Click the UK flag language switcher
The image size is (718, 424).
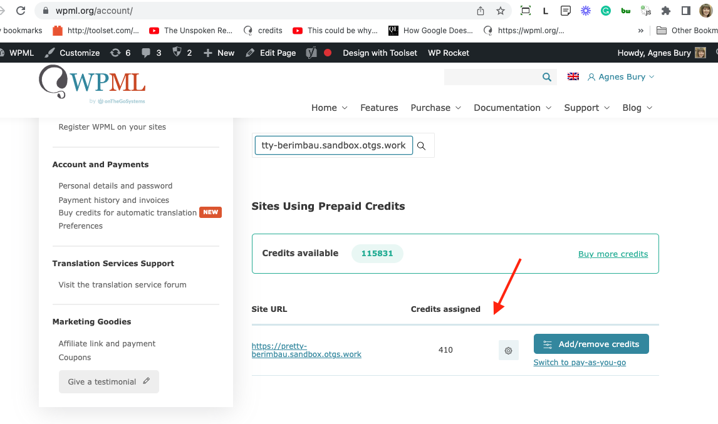[x=573, y=76]
